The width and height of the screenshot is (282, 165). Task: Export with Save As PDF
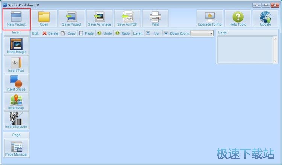[127, 18]
